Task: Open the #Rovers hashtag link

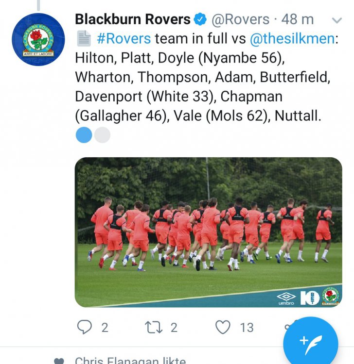Action: coord(124,38)
